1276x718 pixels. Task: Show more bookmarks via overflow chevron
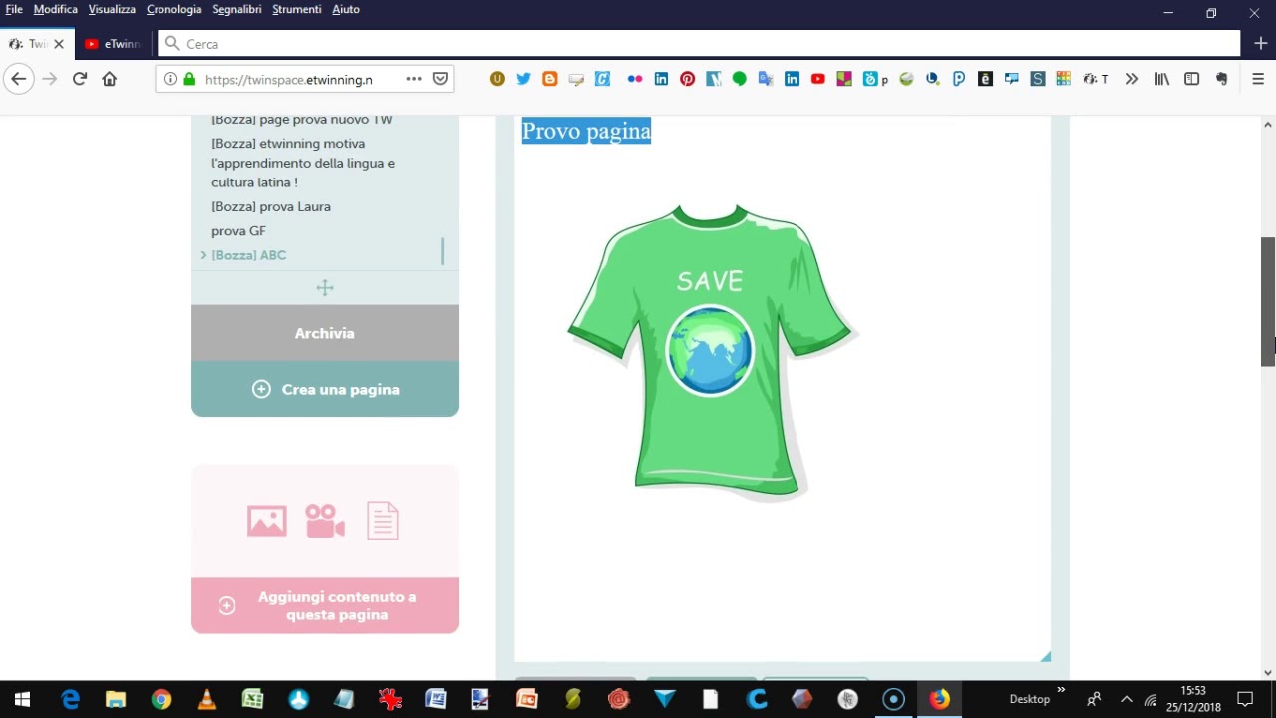[x=1131, y=79]
